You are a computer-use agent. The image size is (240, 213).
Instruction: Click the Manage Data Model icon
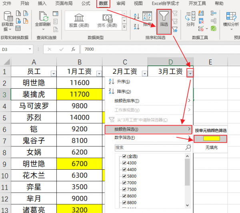coord(213,28)
